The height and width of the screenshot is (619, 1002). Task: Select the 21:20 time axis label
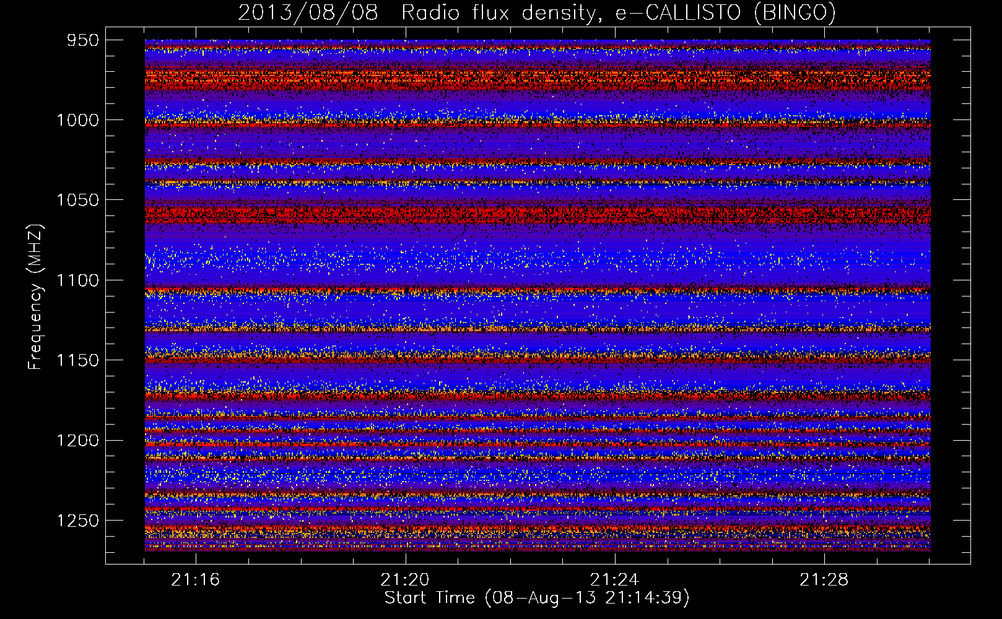[x=405, y=580]
